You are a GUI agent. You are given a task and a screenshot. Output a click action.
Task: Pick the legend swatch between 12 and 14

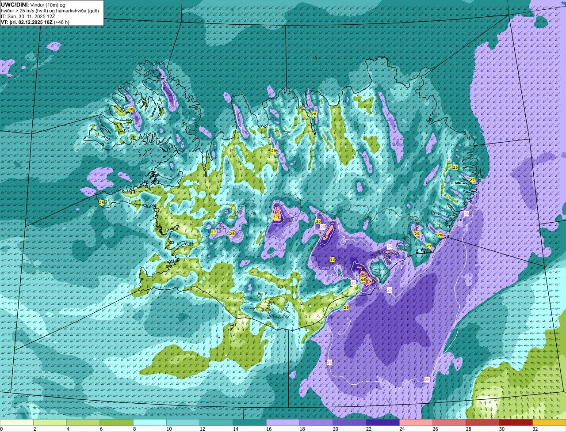tap(216, 422)
